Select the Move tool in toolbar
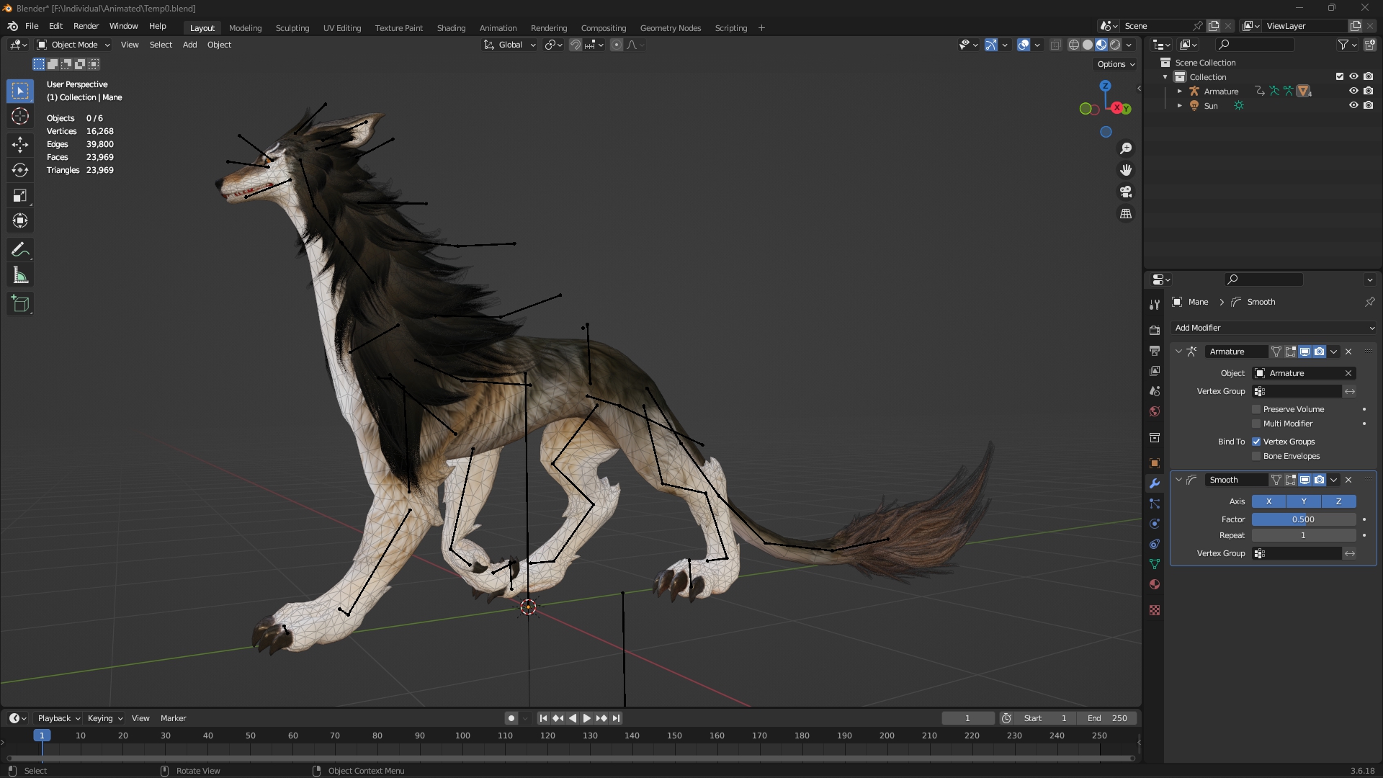Viewport: 1383px width, 778px height. click(x=20, y=144)
